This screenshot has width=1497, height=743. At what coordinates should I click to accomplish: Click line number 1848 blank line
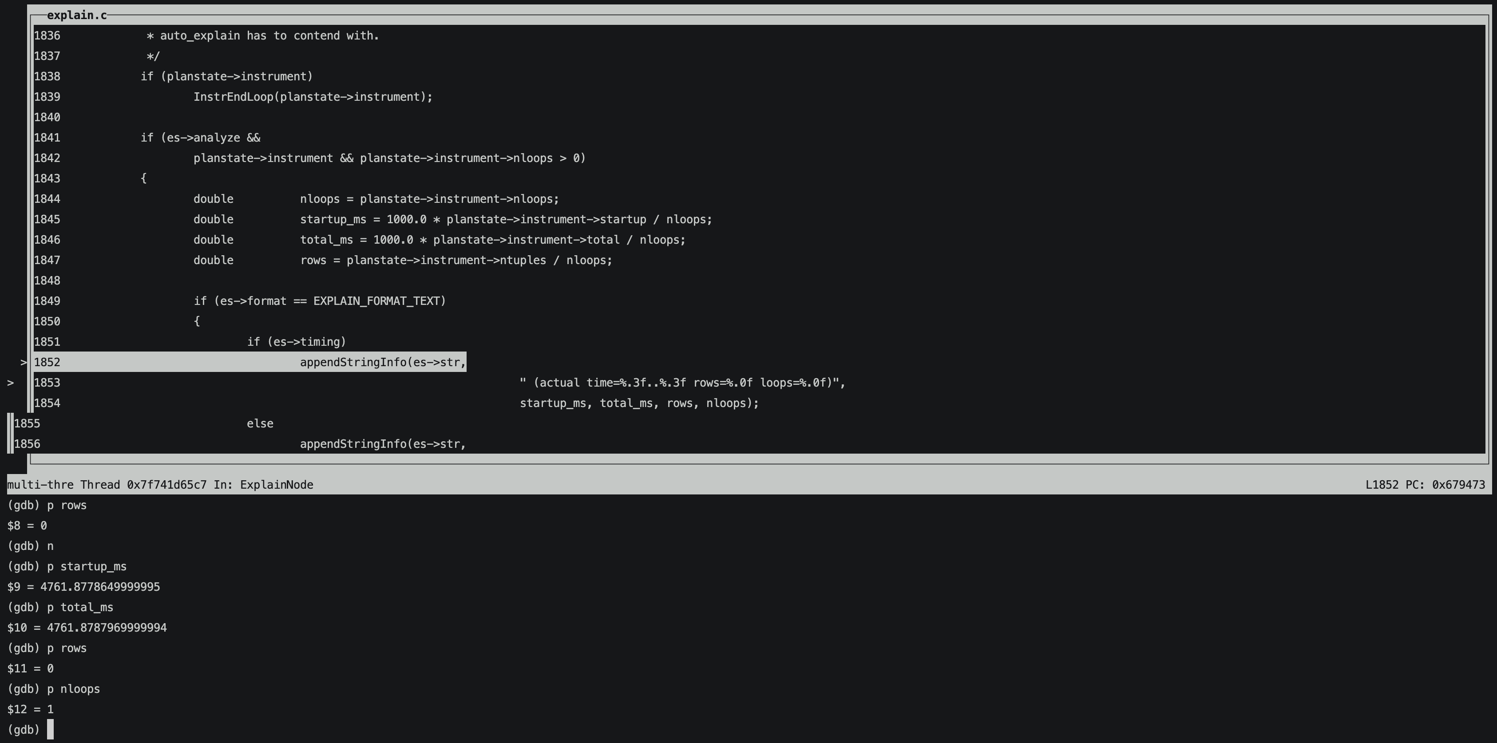[x=47, y=281]
